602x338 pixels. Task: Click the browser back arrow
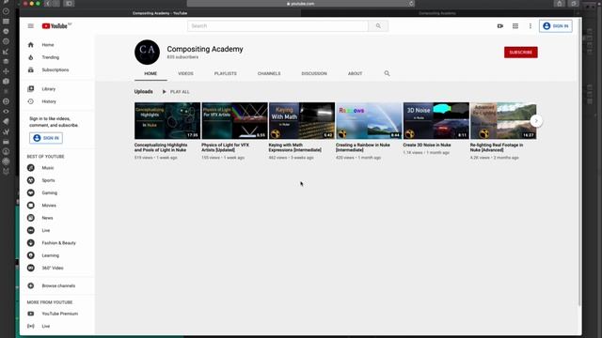48,4
